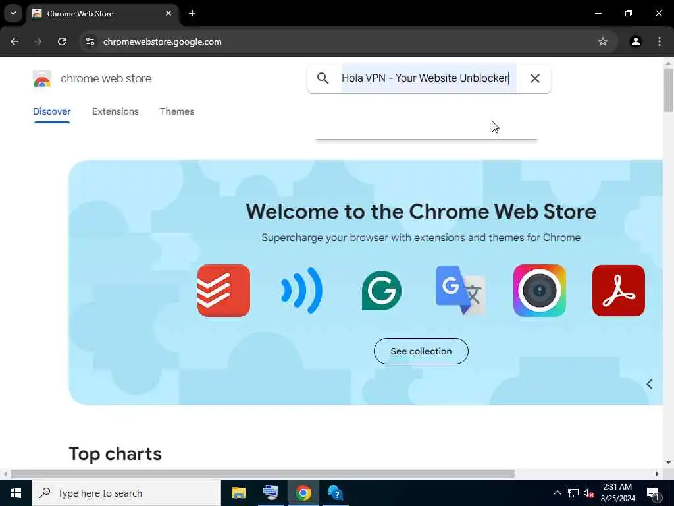Viewport: 674px width, 506px height.
Task: Go to the previous banner slide arrow
Action: pos(650,384)
